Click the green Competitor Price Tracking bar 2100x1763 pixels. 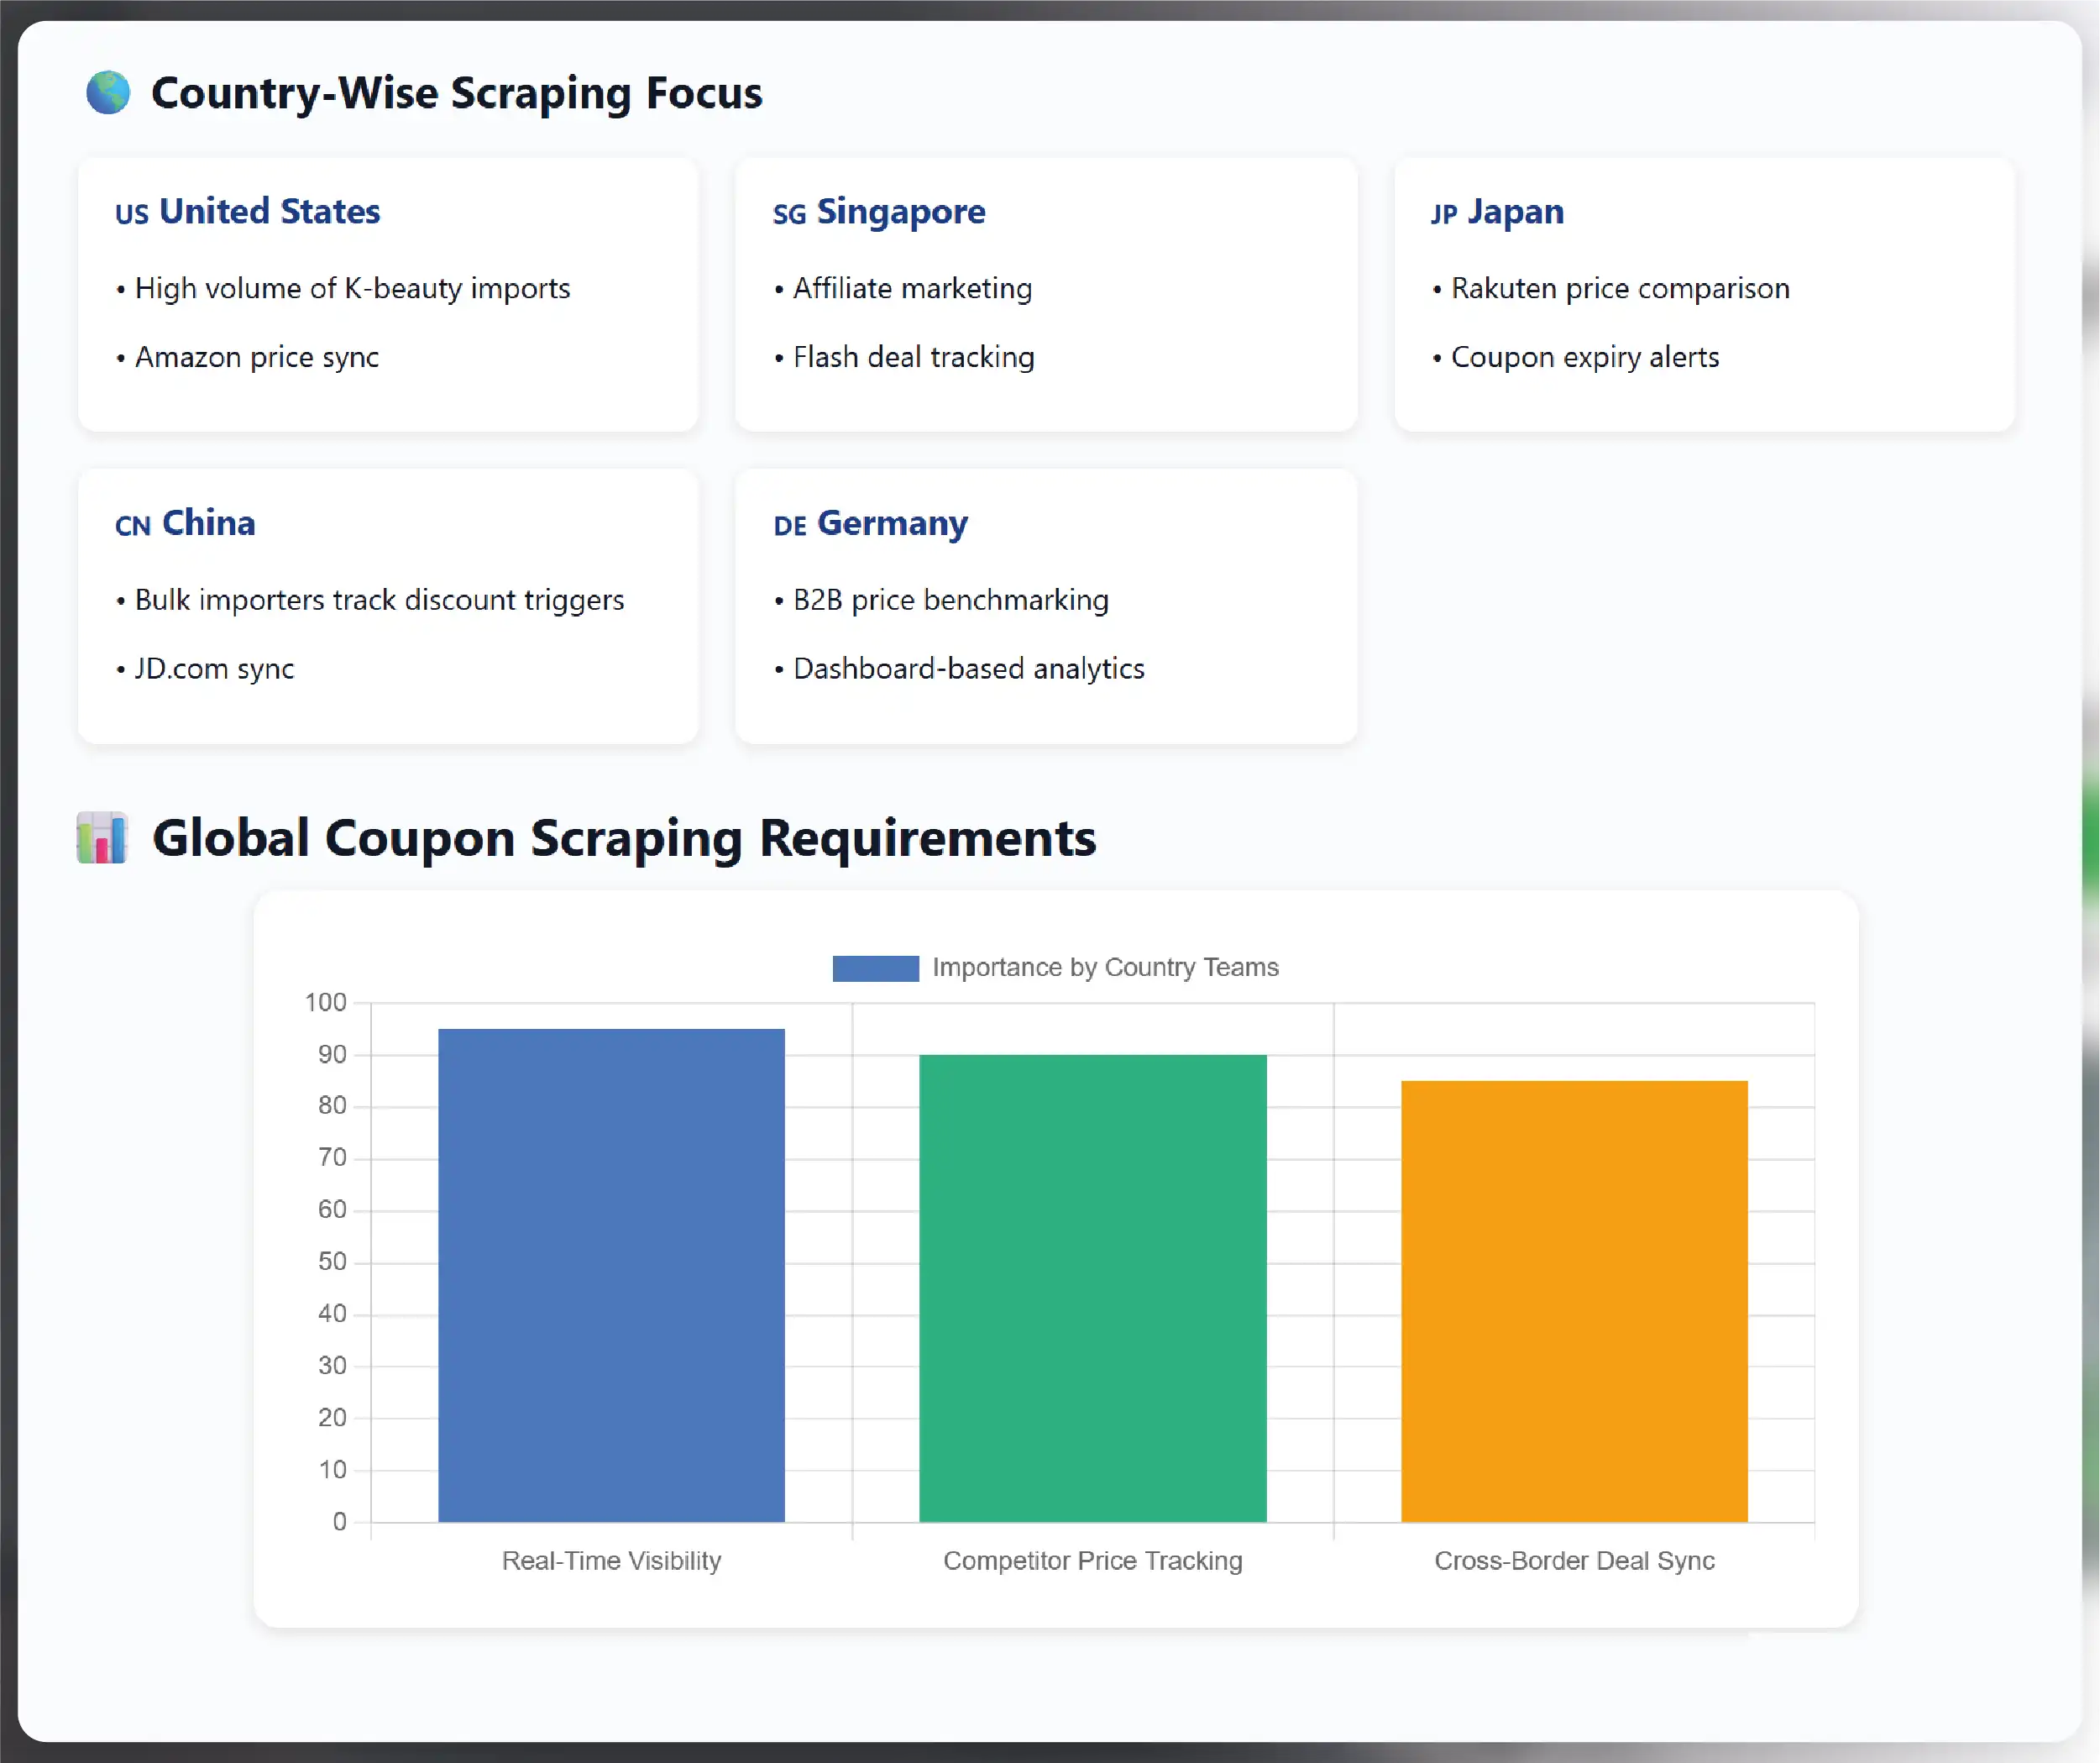point(1092,1288)
